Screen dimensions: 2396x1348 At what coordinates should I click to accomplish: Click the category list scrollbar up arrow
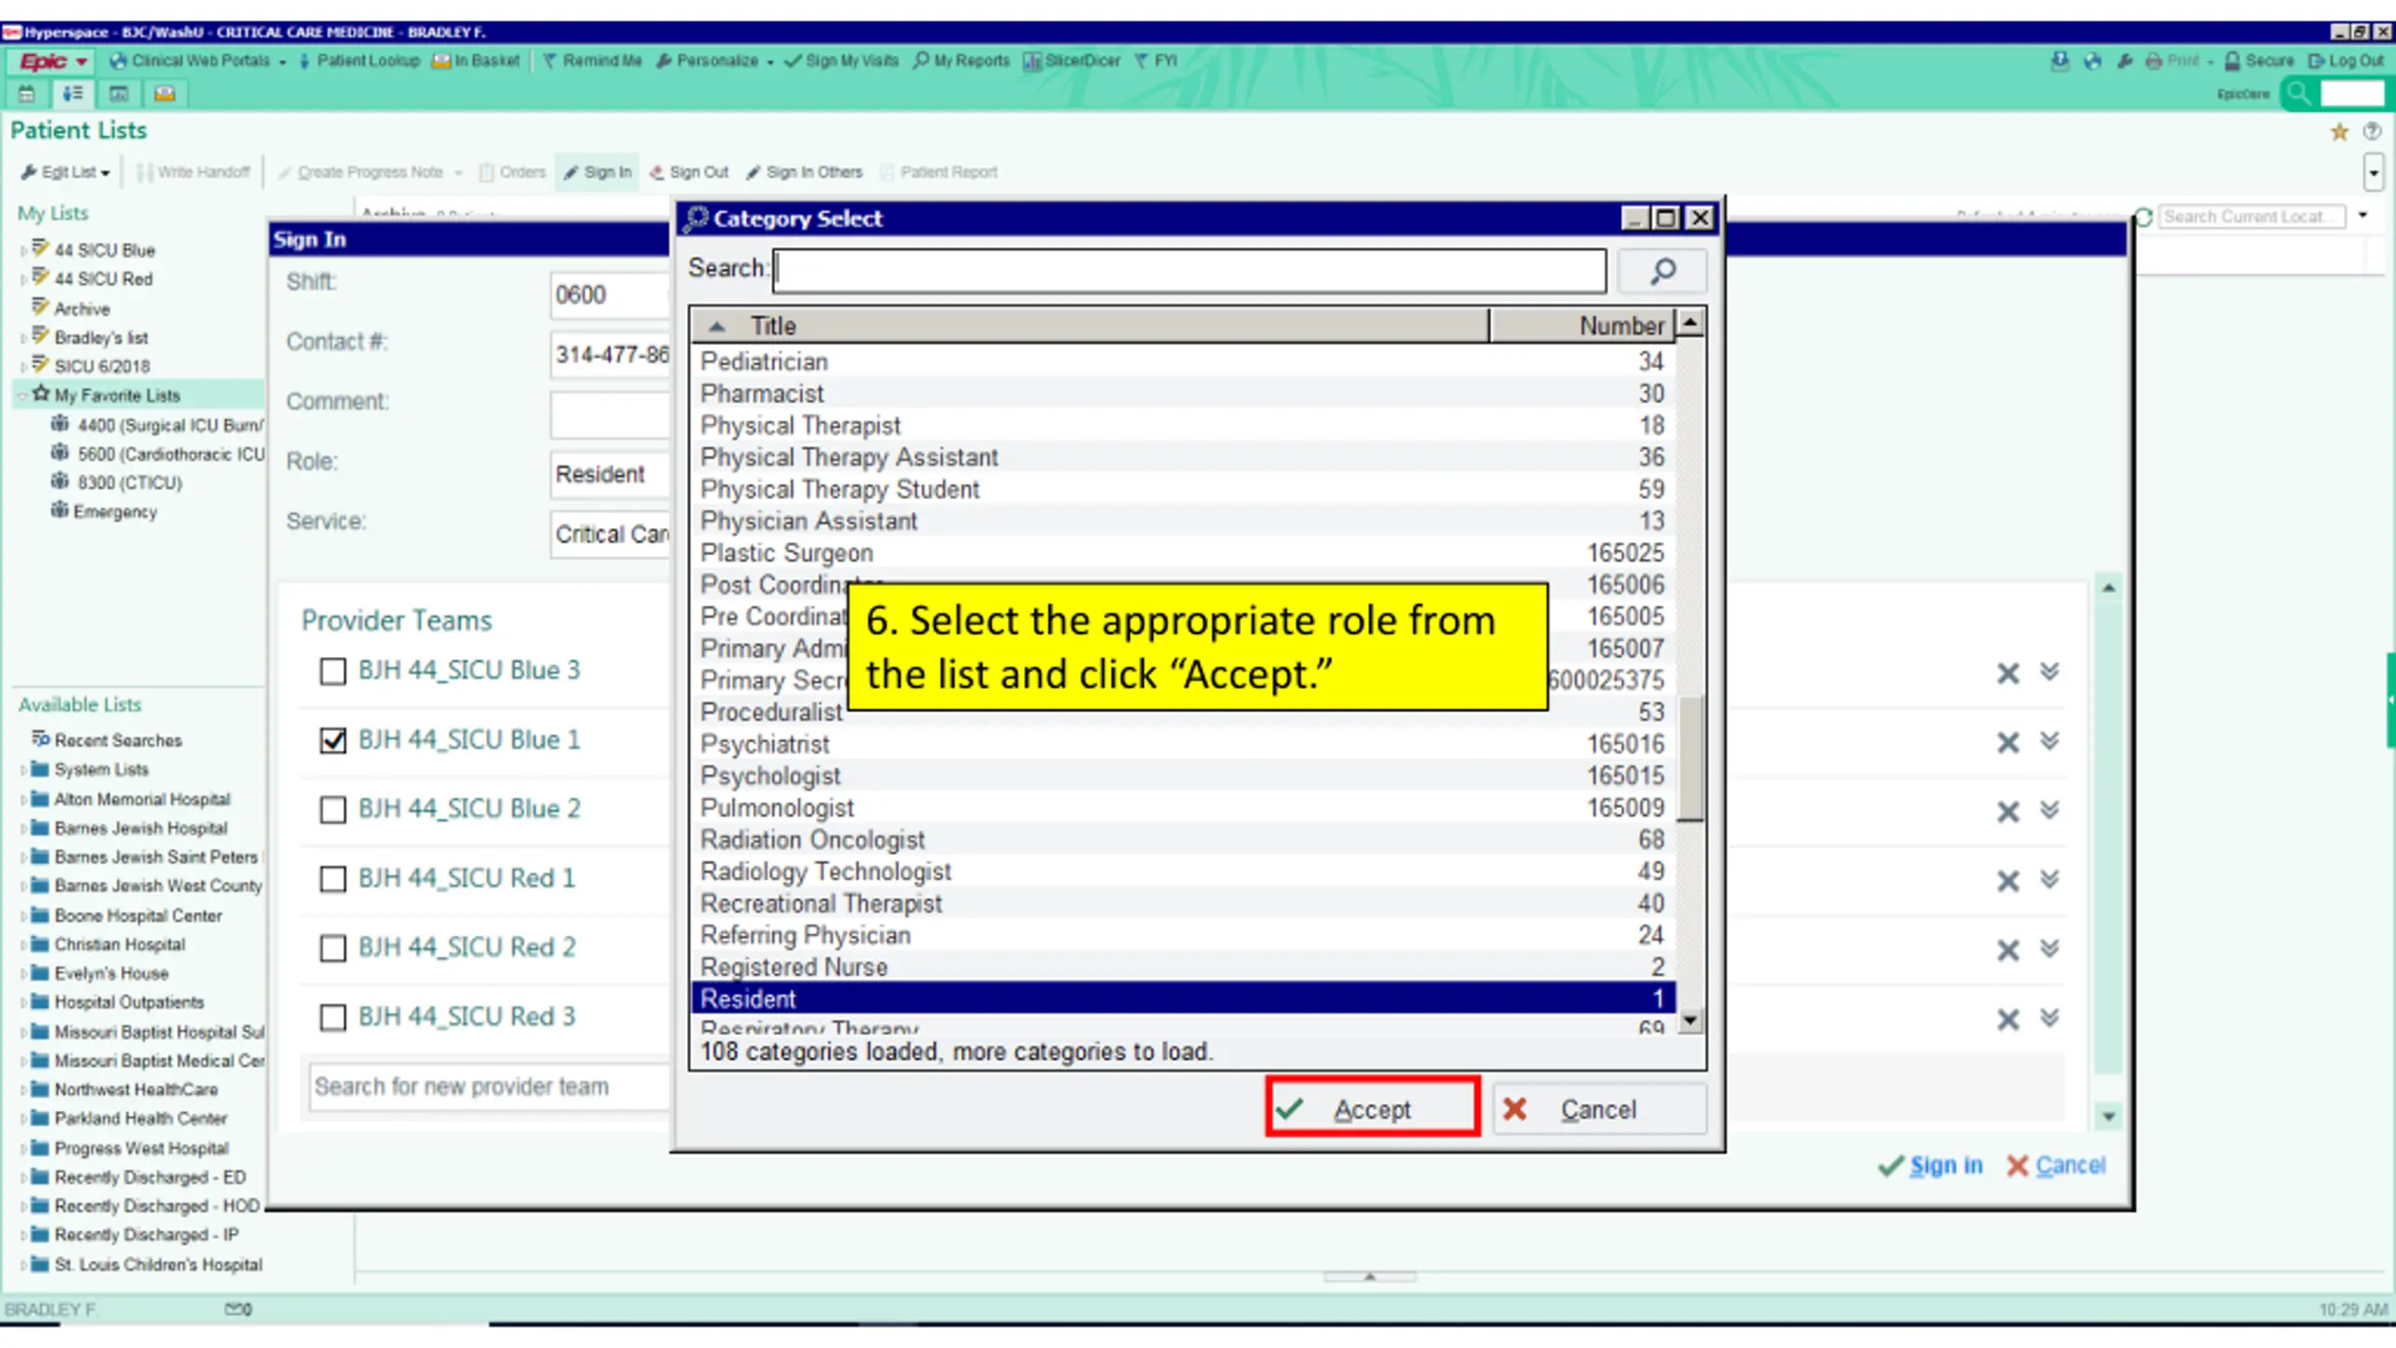[1690, 323]
